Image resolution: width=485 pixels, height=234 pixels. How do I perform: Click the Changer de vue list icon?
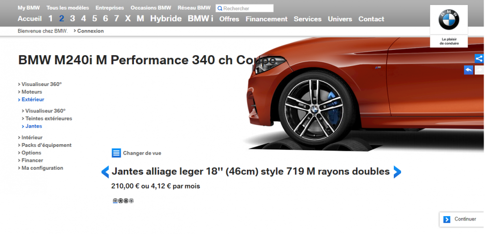point(116,153)
